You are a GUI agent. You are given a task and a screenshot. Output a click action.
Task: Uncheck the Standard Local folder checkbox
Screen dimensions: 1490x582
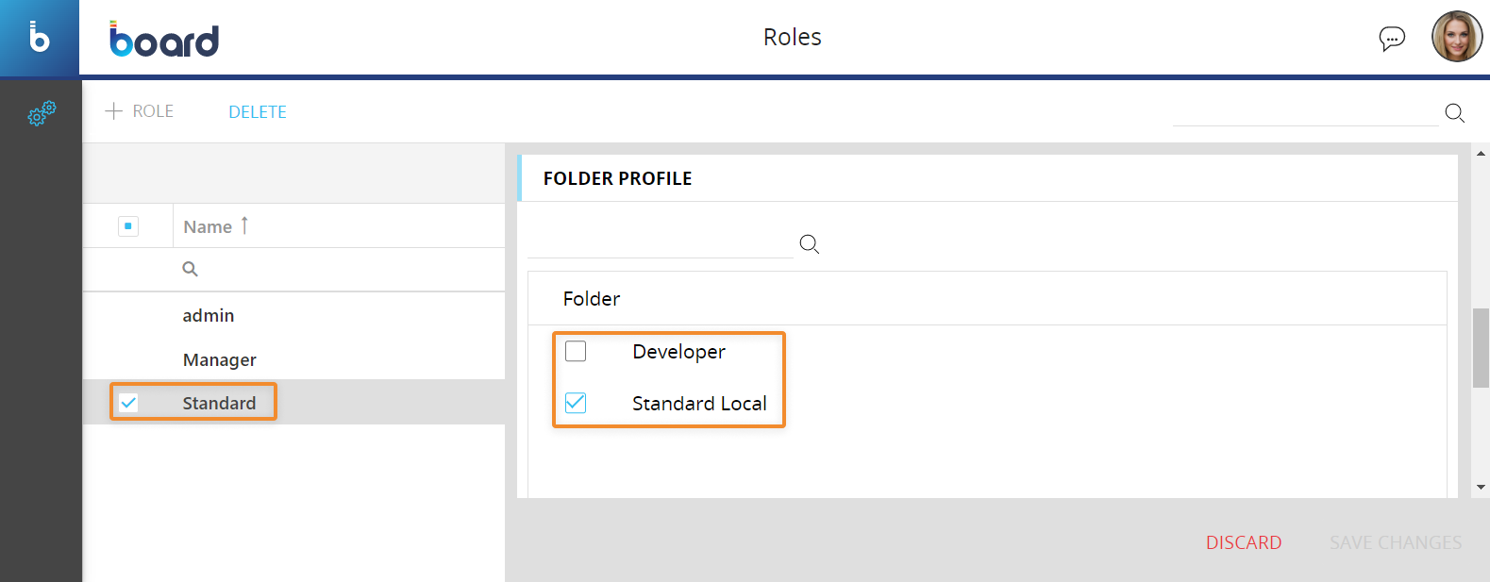576,403
